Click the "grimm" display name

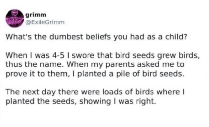36,15
